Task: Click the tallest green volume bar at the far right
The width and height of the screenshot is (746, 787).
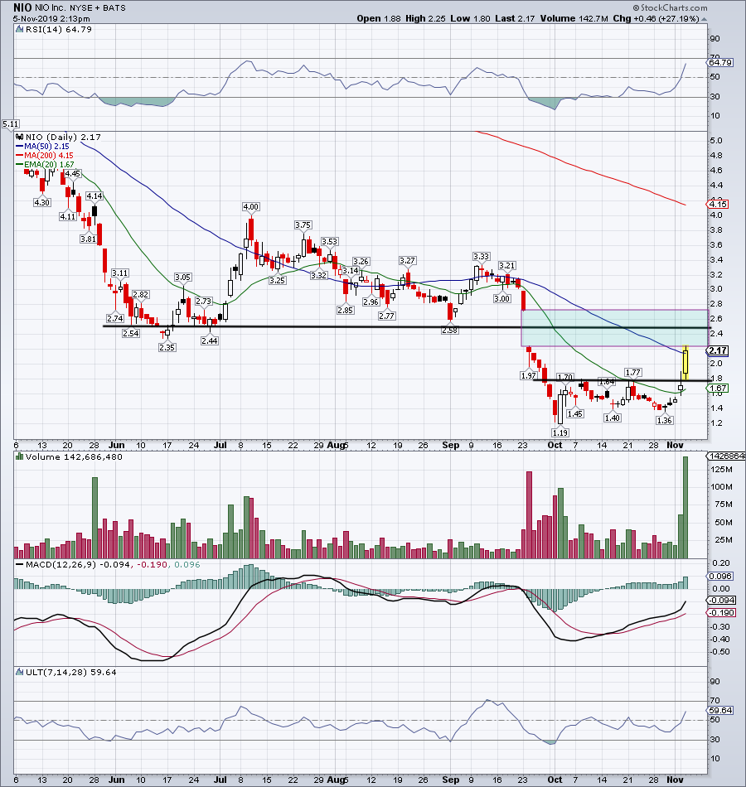Action: point(685,507)
